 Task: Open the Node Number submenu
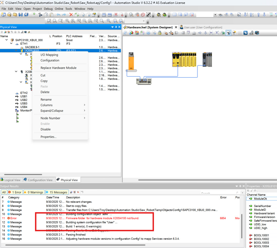point(50,118)
